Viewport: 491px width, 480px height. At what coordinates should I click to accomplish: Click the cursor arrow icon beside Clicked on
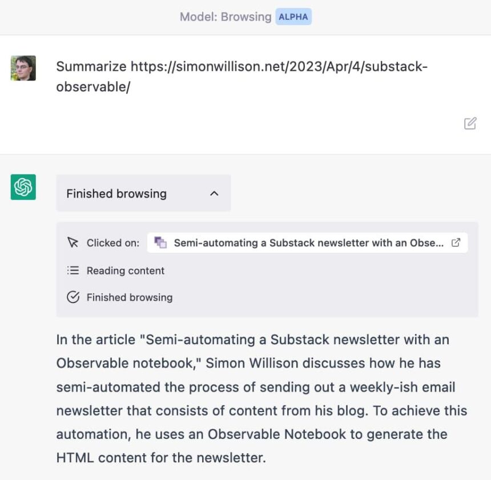[x=73, y=243]
